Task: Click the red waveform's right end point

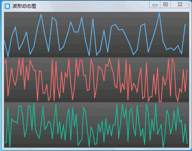Action: point(187,70)
